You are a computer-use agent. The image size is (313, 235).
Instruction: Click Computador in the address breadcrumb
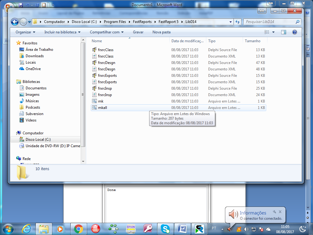(54, 22)
